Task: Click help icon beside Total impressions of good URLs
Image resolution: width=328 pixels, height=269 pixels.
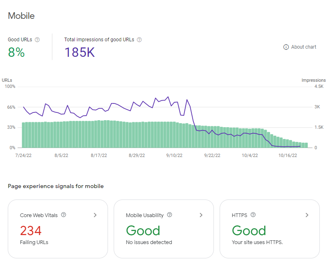Action: (139, 40)
